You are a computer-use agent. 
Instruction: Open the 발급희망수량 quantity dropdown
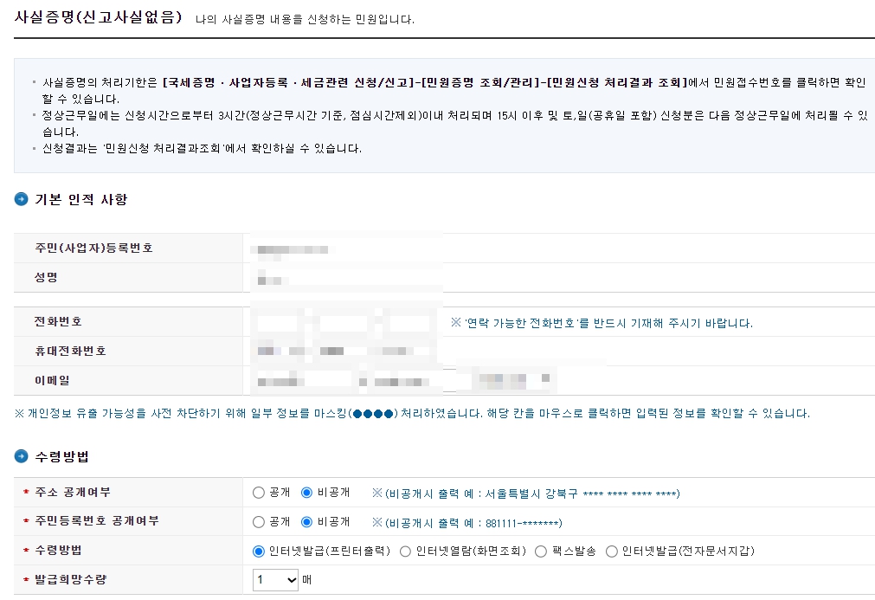[274, 580]
